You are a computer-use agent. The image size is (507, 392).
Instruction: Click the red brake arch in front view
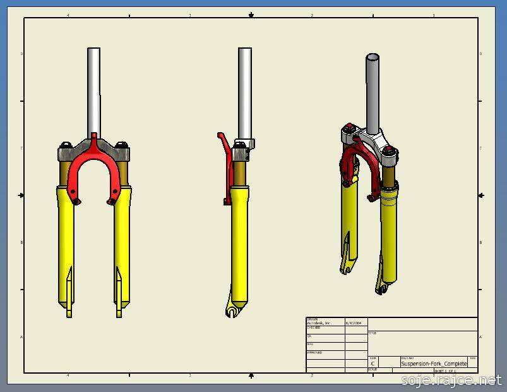tap(94, 165)
